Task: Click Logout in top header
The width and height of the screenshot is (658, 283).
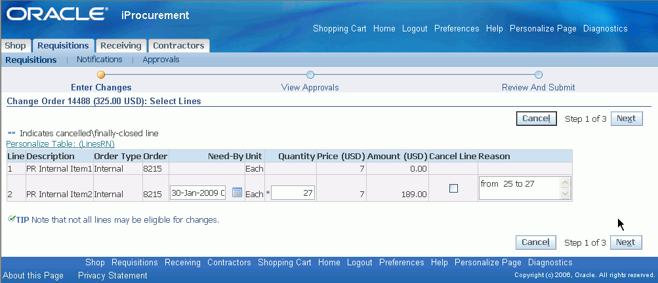Action: (x=415, y=29)
